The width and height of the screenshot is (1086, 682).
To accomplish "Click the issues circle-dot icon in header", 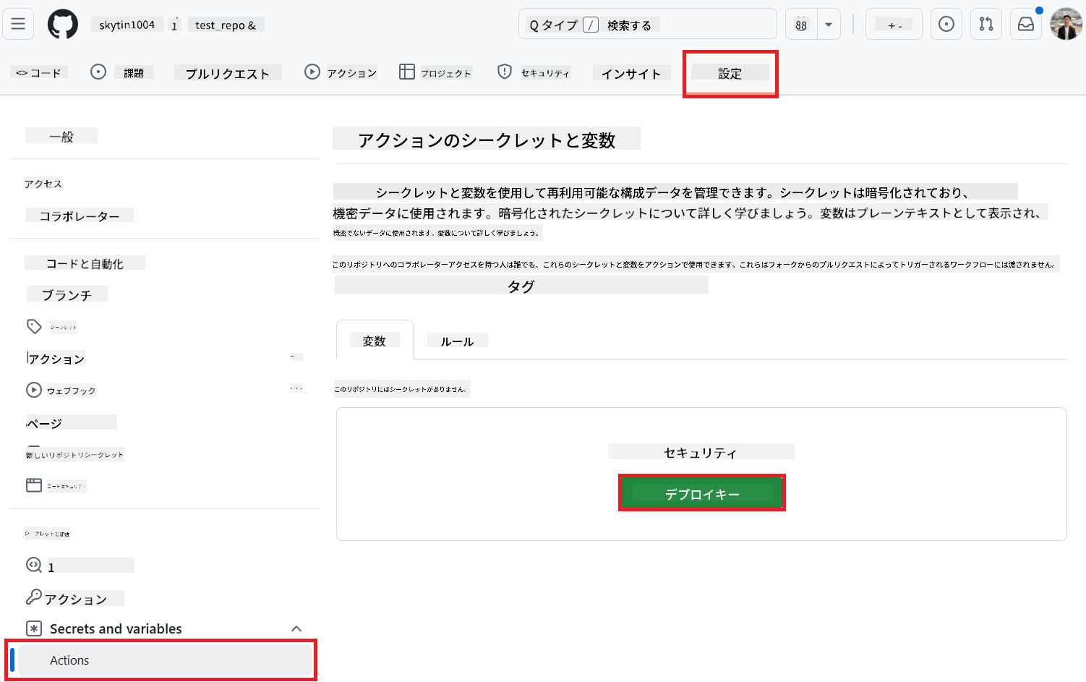I will [x=946, y=25].
